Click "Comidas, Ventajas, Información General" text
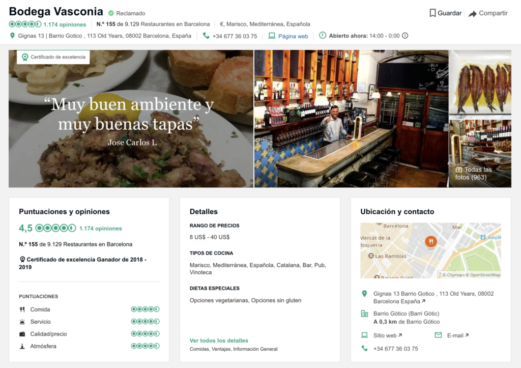This screenshot has width=521, height=368. (234, 349)
